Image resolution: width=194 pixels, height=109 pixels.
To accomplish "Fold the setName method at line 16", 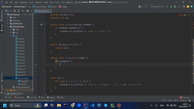I will click(45, 25).
